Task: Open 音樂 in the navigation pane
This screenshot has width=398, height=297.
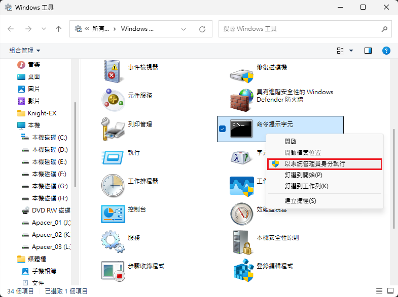Action: pos(29,65)
